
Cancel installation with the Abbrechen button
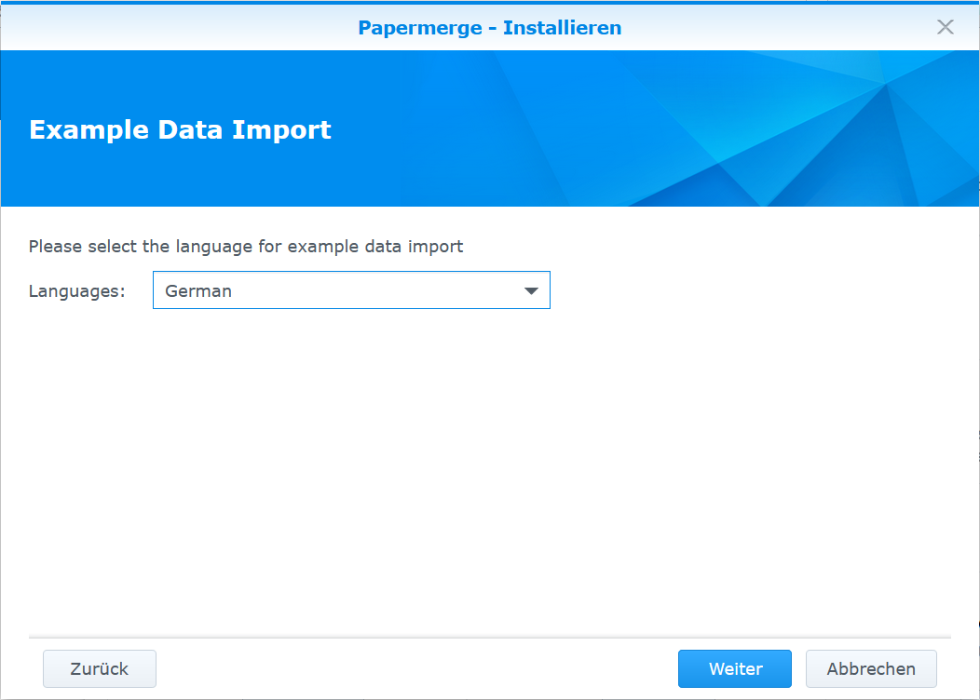coord(870,668)
